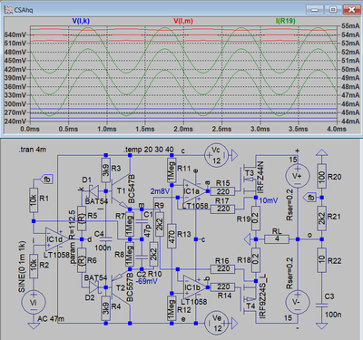The width and height of the screenshot is (363, 340).
Task: Click the Vc 12V source symbol
Action: tap(216, 156)
